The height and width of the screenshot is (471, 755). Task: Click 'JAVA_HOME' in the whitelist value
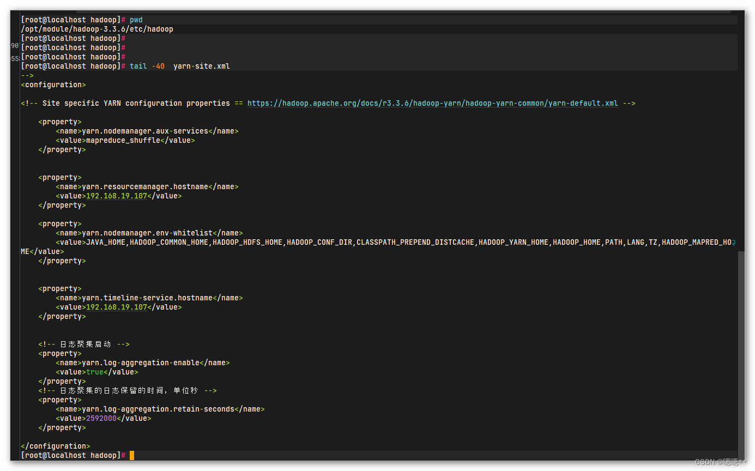tap(106, 242)
